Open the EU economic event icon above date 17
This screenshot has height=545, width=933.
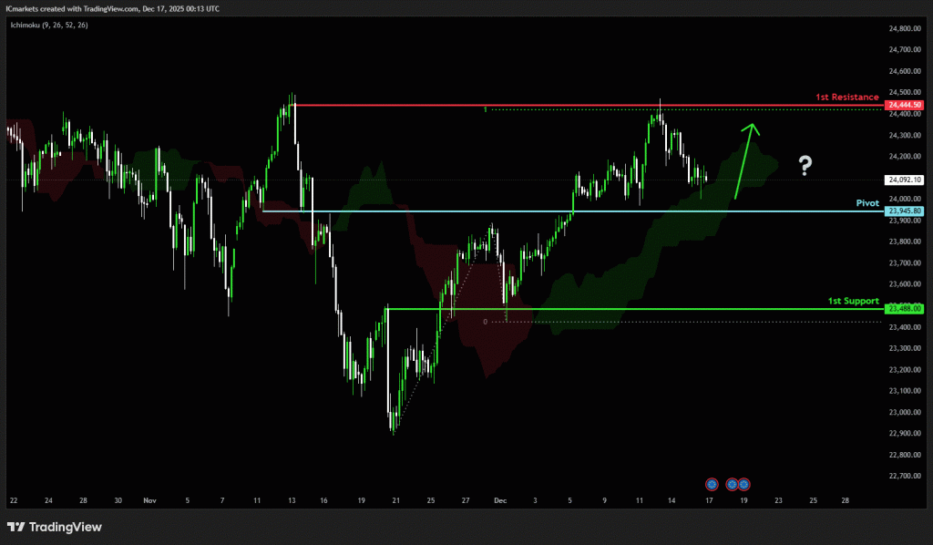pos(712,483)
